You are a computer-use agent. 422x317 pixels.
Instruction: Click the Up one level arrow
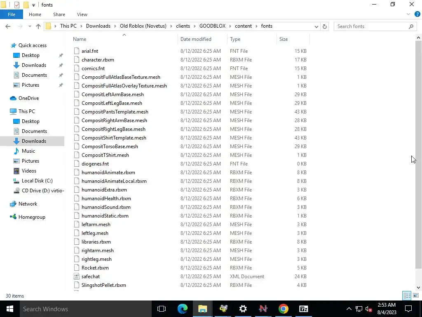point(38,26)
